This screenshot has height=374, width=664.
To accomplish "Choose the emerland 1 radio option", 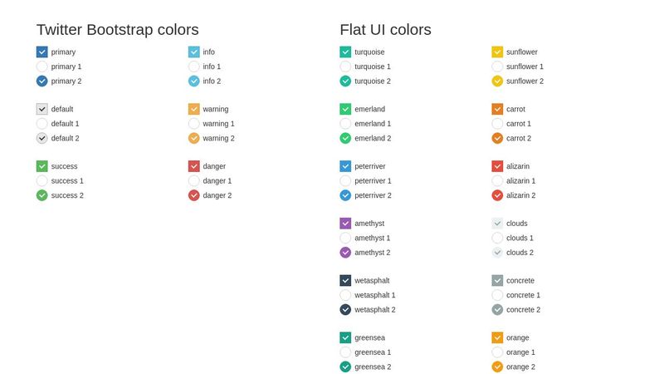I will (x=345, y=124).
